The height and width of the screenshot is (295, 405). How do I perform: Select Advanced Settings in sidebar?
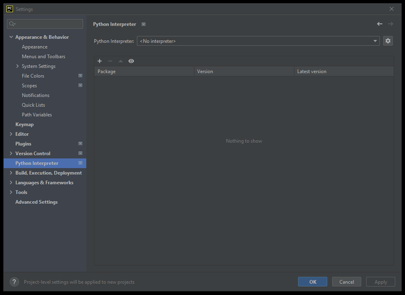tap(36, 202)
